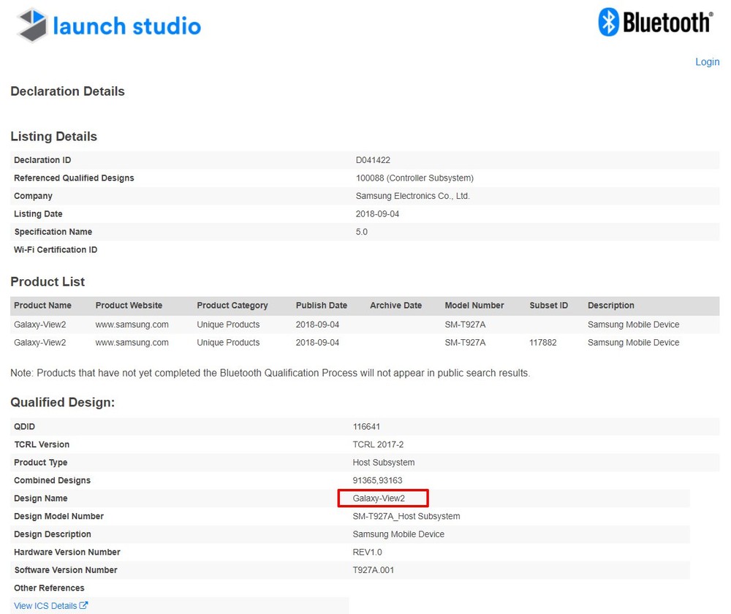Click the Product Name column header
This screenshot has width=731, height=614.
click(42, 306)
